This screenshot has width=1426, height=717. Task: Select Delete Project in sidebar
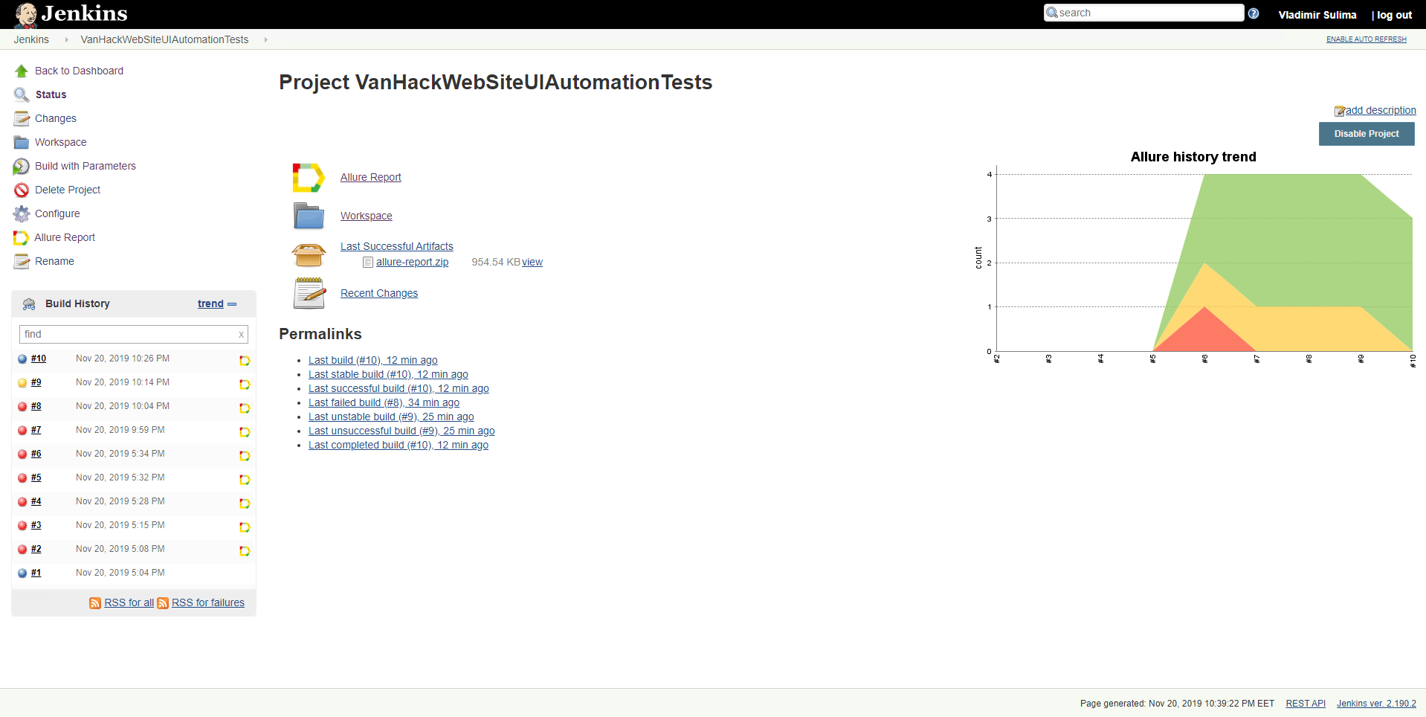pos(68,190)
